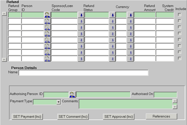Open Currency list in first row
This screenshot has width=187, height=125.
130,15
